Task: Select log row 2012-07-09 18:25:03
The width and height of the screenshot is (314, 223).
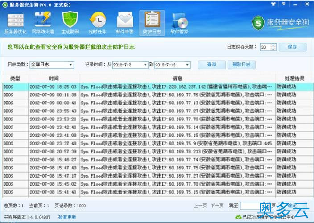Action: point(157,87)
